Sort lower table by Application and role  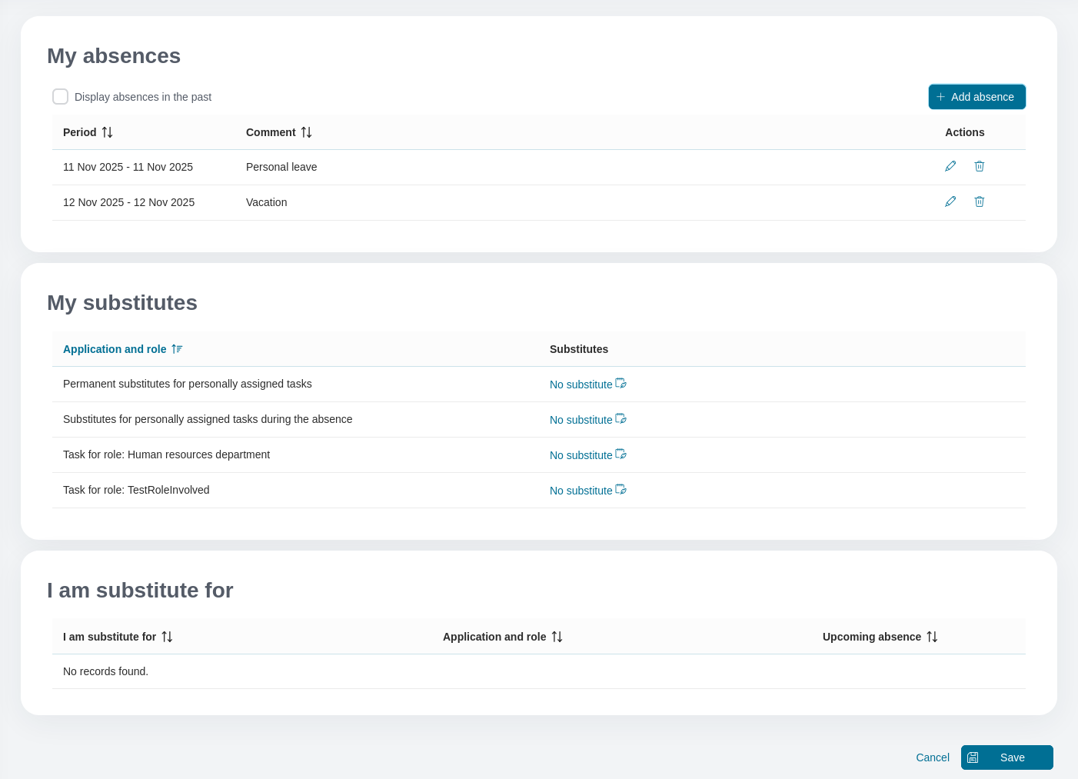[x=557, y=637]
